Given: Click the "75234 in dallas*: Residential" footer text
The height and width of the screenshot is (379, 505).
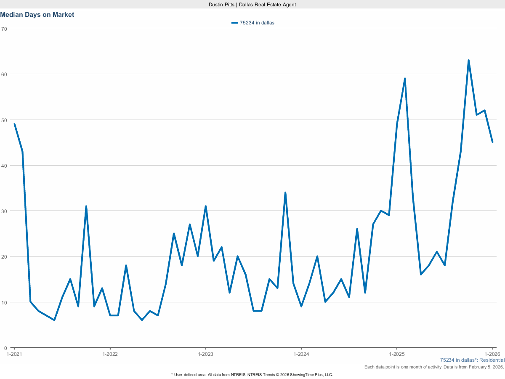Looking at the screenshot, I should (472, 360).
